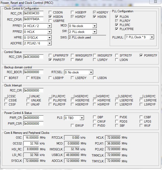The image size is (162, 170).
Task: Click the UNLKC clear button
Action: click(x=28, y=96)
